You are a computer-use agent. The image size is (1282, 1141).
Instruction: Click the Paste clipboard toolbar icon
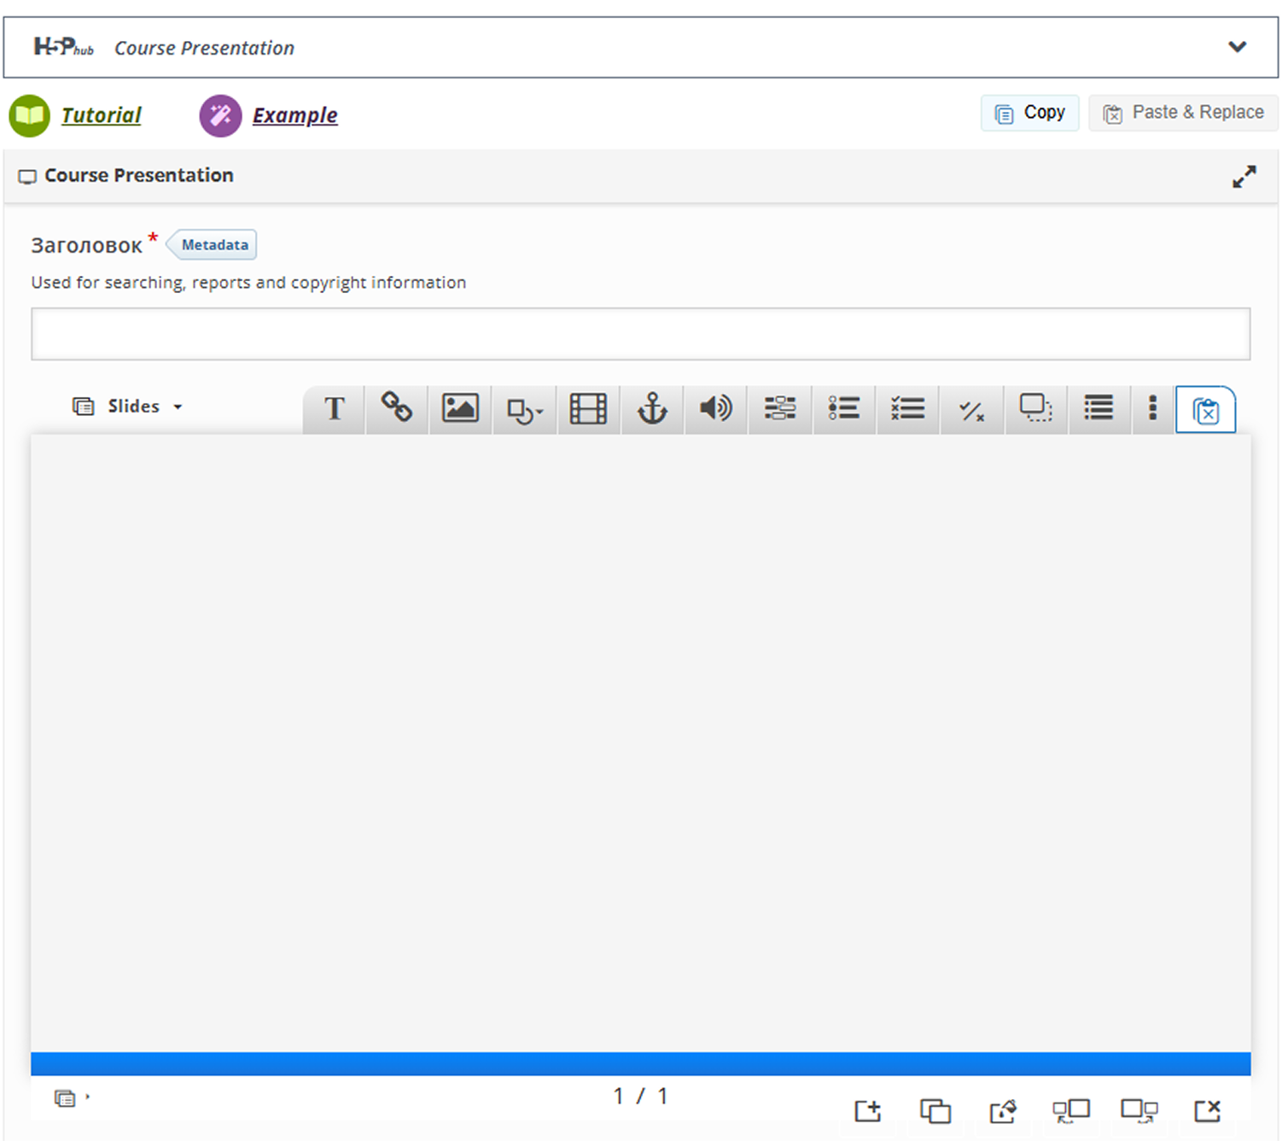pyautogui.click(x=1205, y=411)
